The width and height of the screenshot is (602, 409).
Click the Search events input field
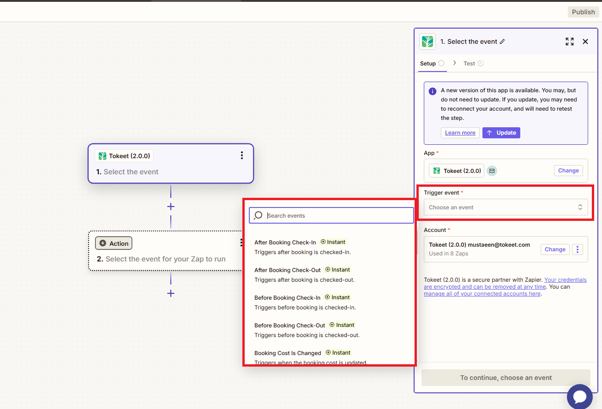(331, 215)
